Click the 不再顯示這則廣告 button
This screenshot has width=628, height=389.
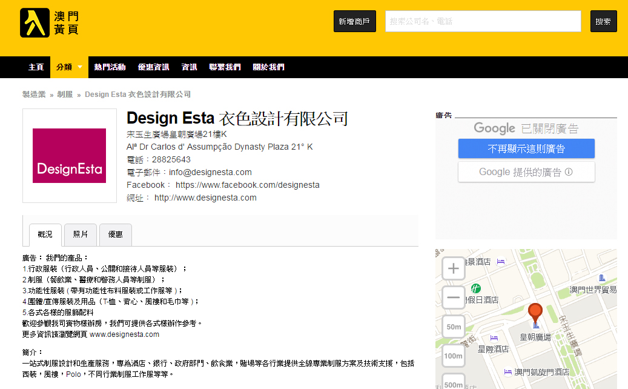click(x=526, y=148)
